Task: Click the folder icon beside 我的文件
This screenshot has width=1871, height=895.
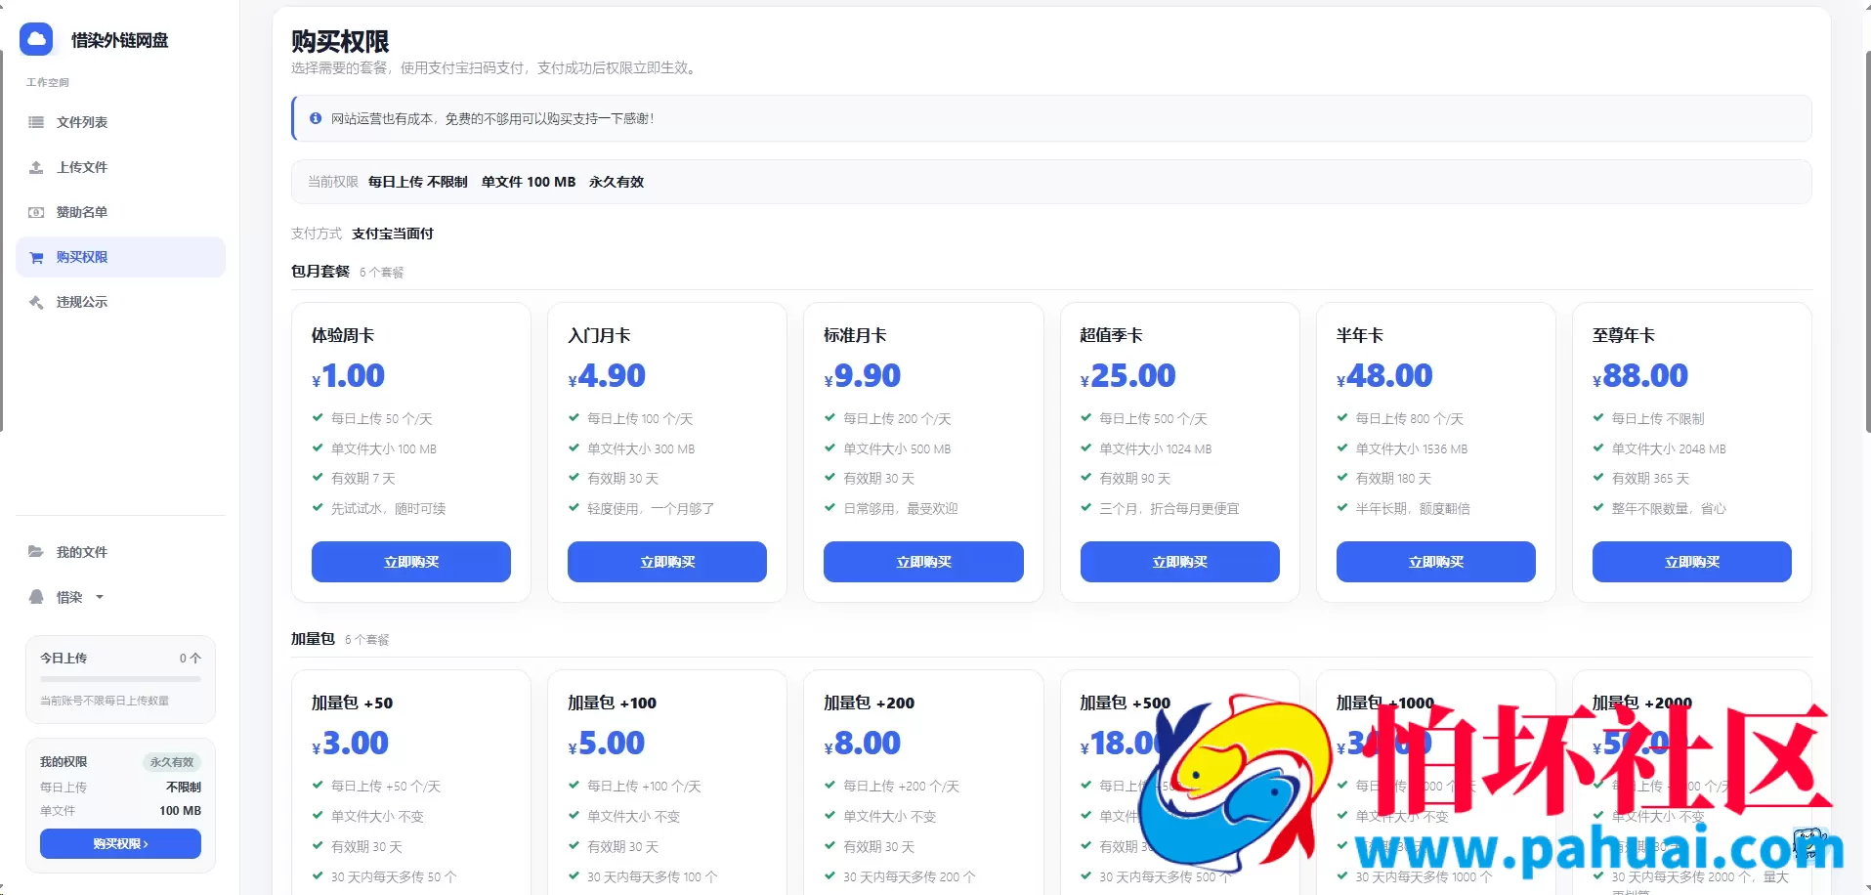Action: pos(36,552)
